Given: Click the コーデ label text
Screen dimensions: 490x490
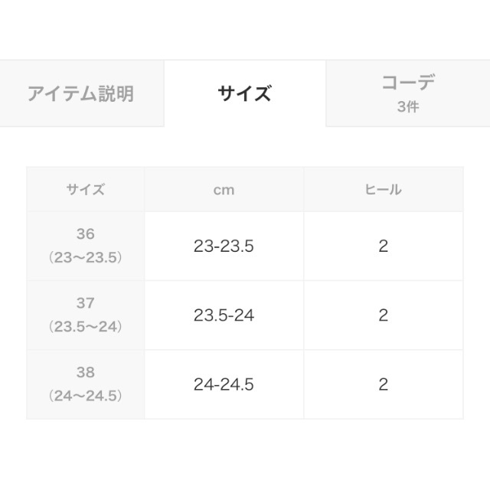Looking at the screenshot, I should pos(408,83).
